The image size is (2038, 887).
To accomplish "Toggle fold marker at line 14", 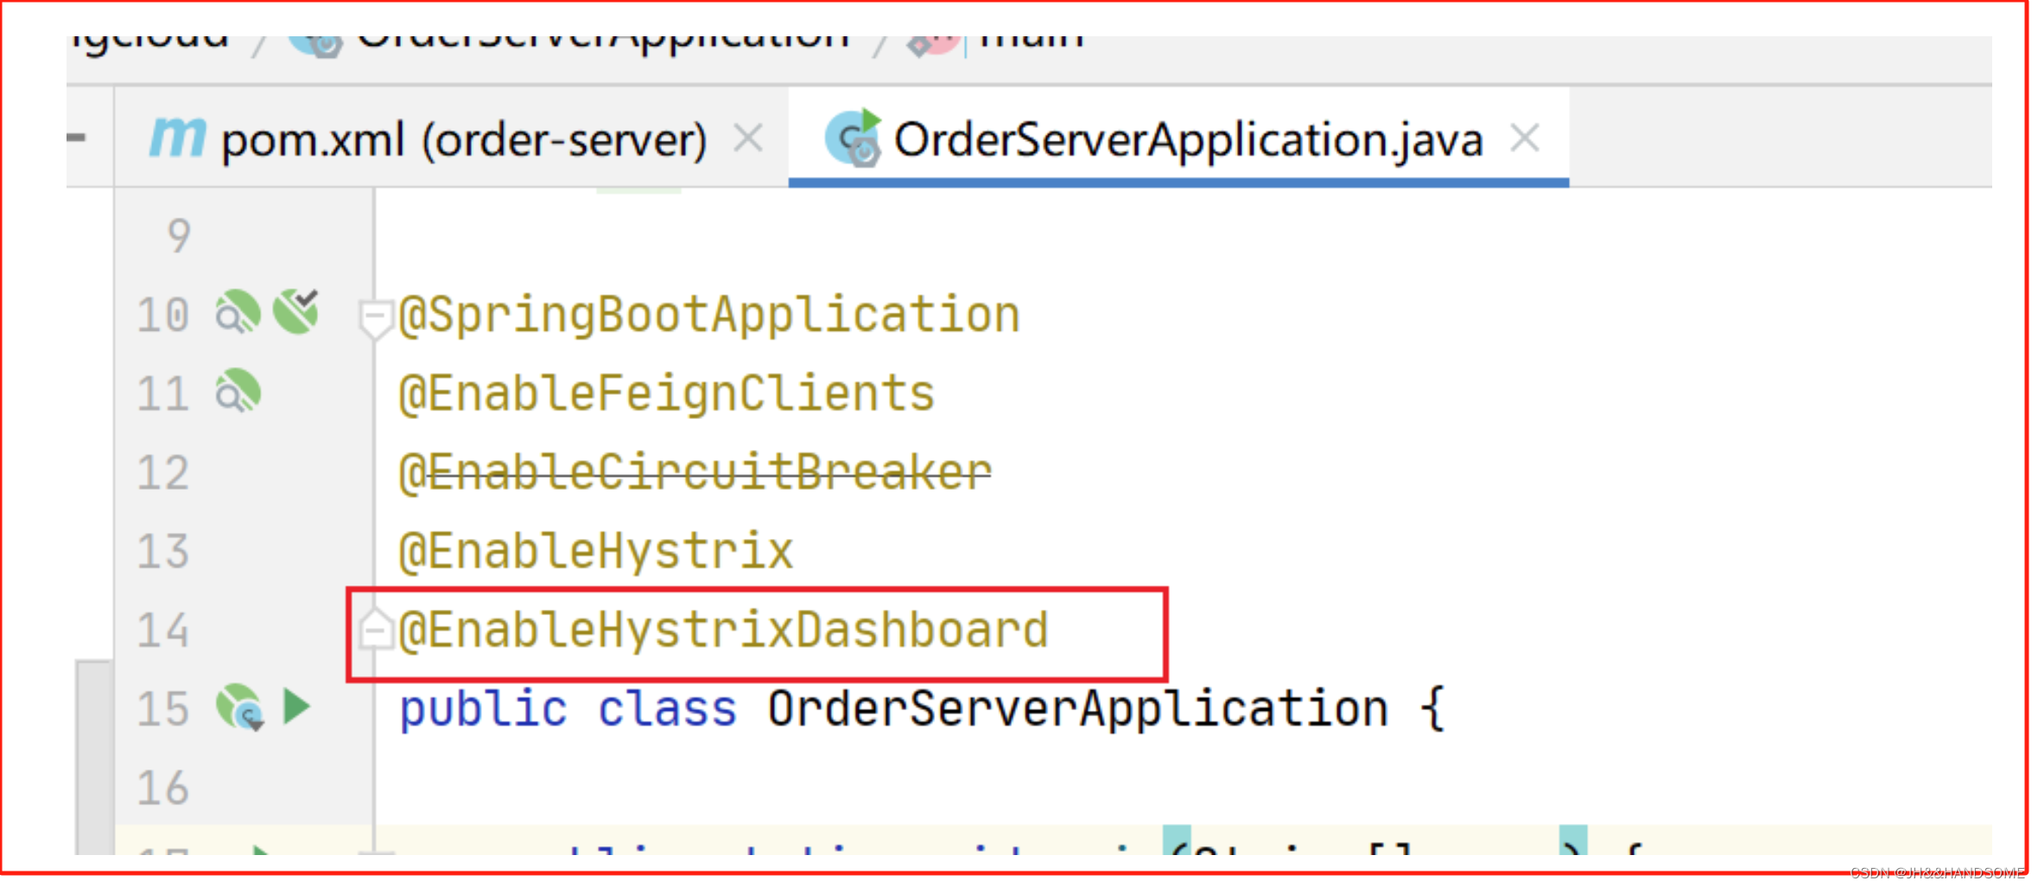I will pos(374,628).
